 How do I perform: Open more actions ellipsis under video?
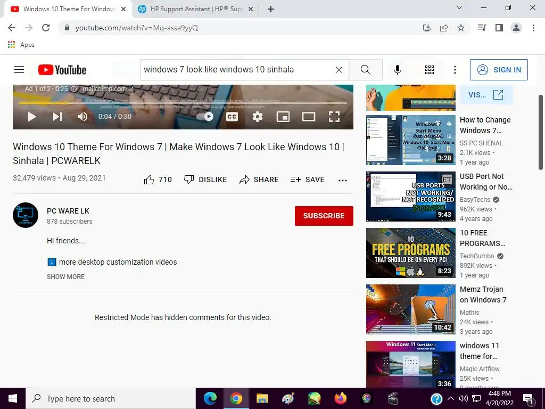[x=343, y=180]
